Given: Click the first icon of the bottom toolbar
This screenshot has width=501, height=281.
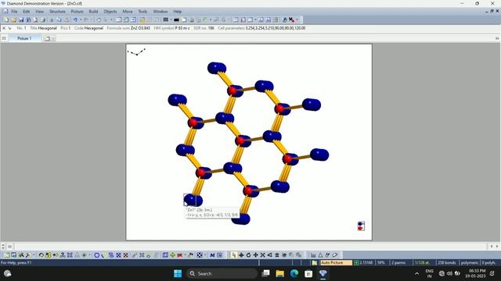Looking at the screenshot, I should pyautogui.click(x=6, y=255).
